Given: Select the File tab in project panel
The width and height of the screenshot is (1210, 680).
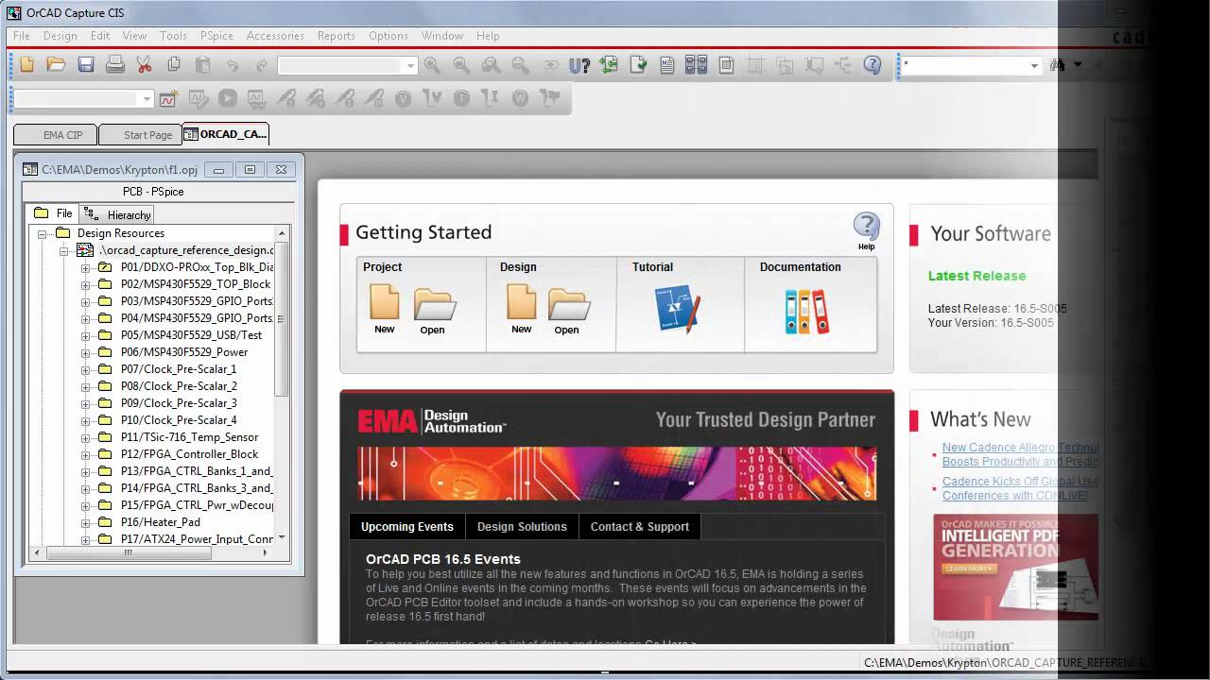Looking at the screenshot, I should click(54, 213).
